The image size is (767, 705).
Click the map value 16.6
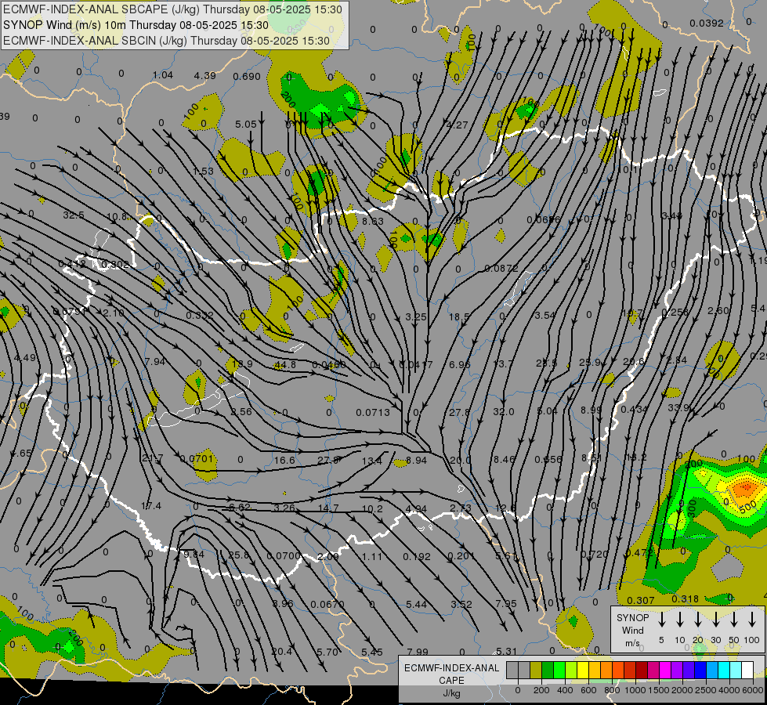tap(284, 460)
